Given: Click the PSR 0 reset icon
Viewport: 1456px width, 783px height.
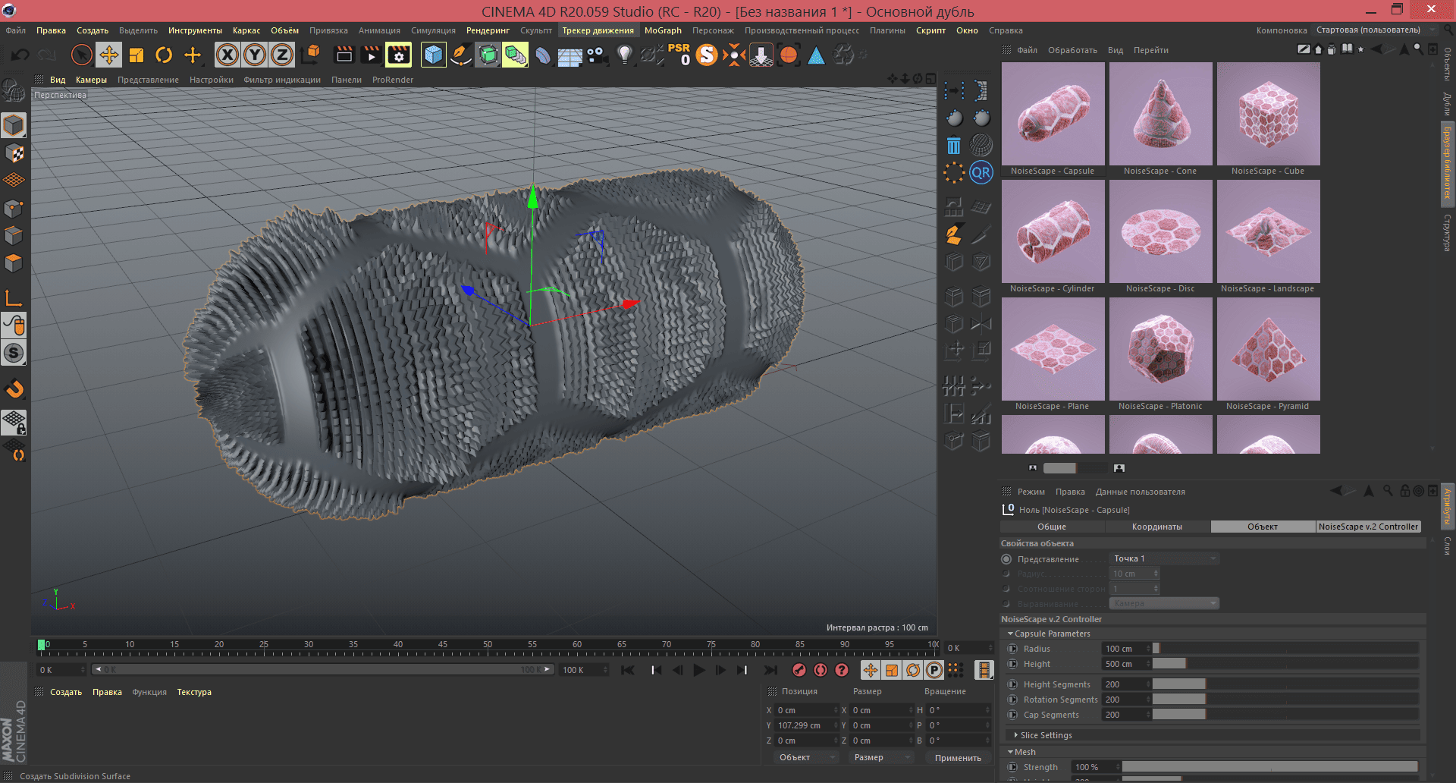Looking at the screenshot, I should coord(679,55).
